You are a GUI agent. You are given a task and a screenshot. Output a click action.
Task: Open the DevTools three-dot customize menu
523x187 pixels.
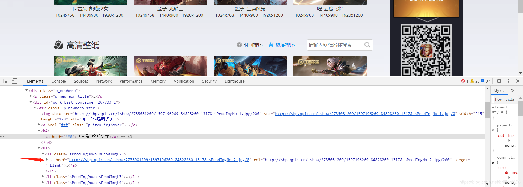click(x=508, y=81)
